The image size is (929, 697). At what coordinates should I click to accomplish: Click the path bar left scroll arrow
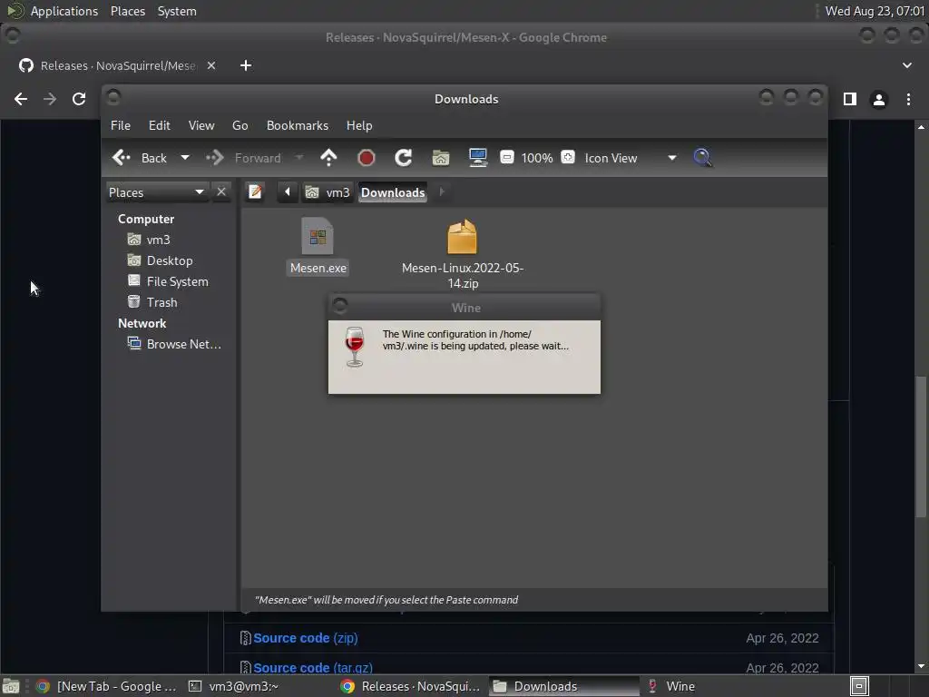[x=288, y=192]
